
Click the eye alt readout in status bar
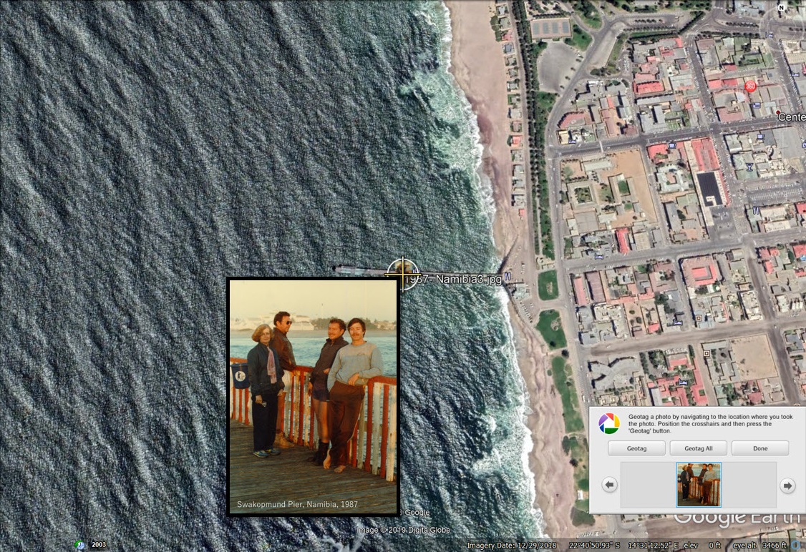pyautogui.click(x=758, y=546)
